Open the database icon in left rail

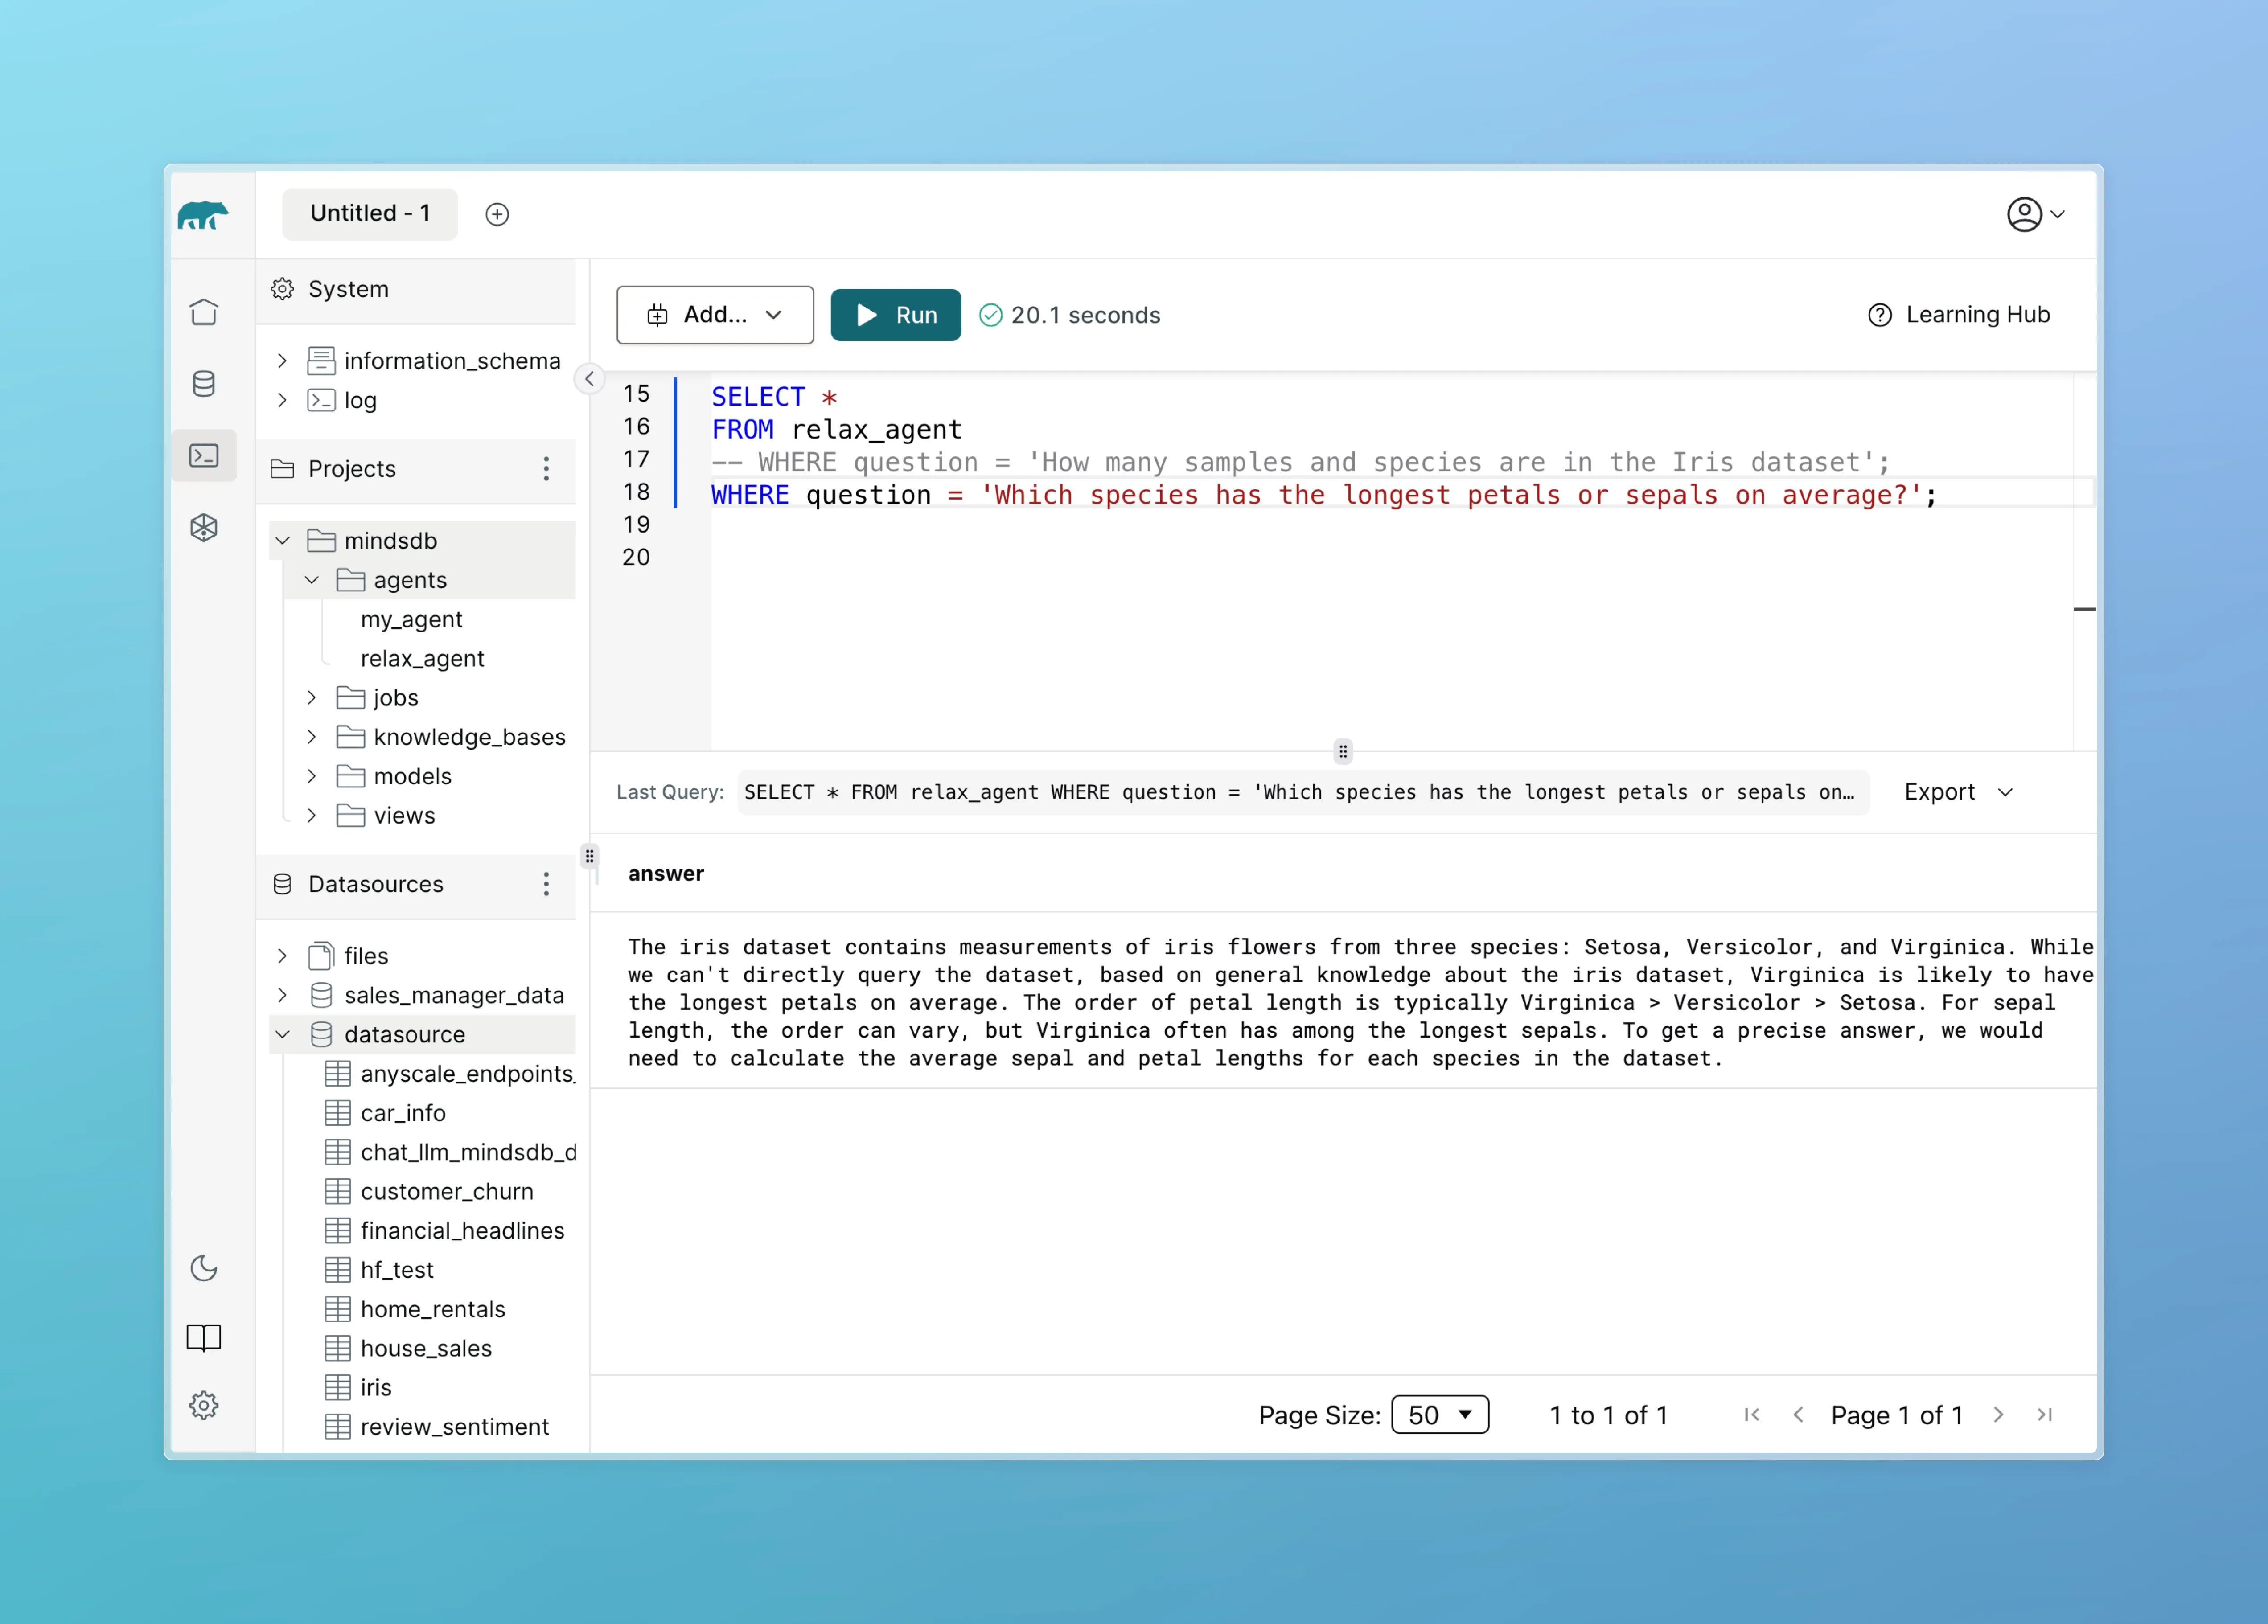click(204, 384)
